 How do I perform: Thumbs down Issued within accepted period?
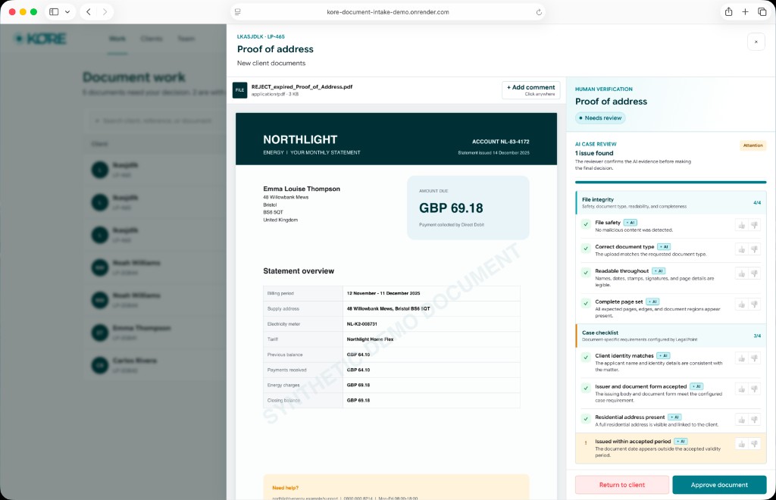point(754,444)
